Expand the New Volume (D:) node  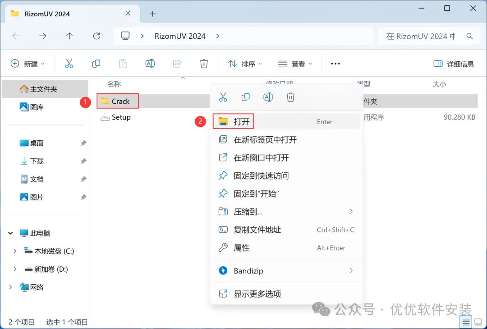tap(15, 269)
